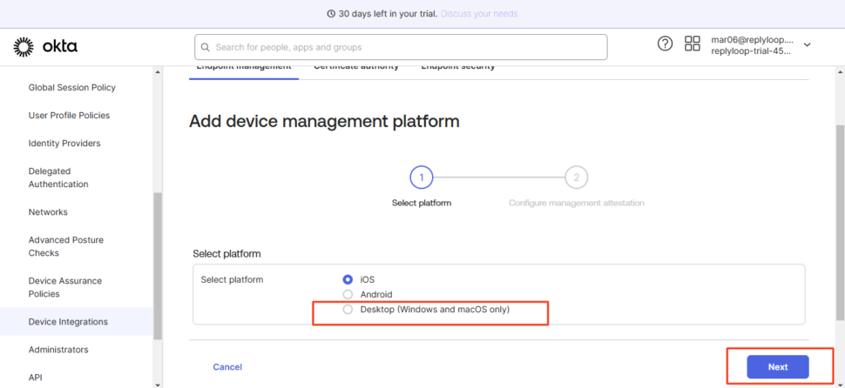Click sidebar scrollbar up arrow
This screenshot has width=845, height=388.
[158, 71]
